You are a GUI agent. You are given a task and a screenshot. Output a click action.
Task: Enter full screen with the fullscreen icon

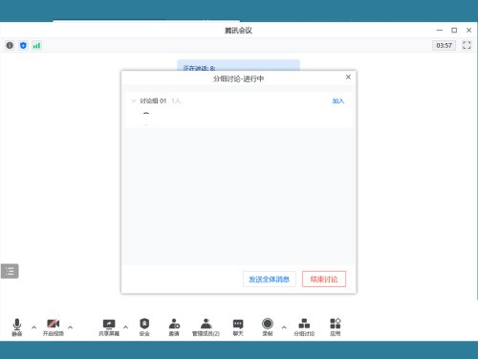[x=467, y=45]
